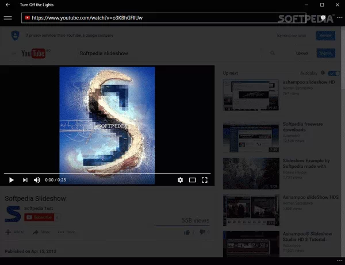Open the hamburger menu in the app header
This screenshot has height=265, width=345.
point(7,18)
